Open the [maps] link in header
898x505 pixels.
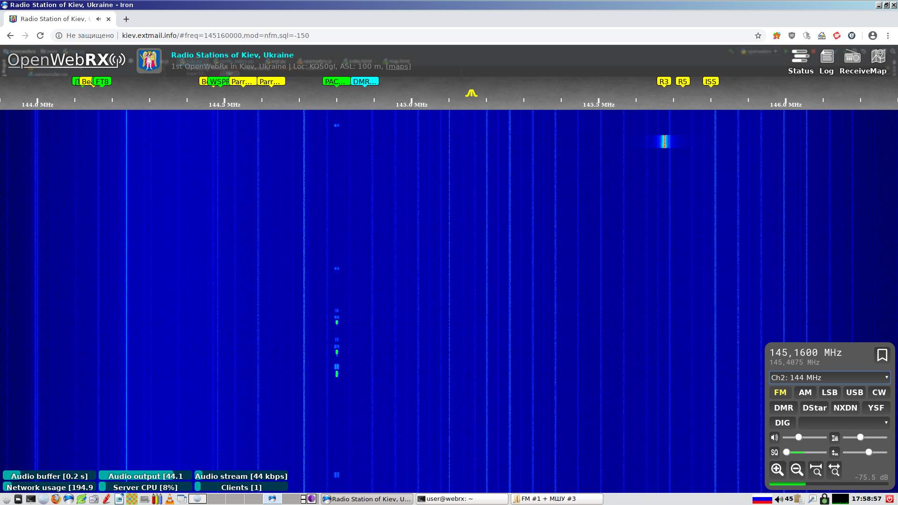(x=398, y=66)
